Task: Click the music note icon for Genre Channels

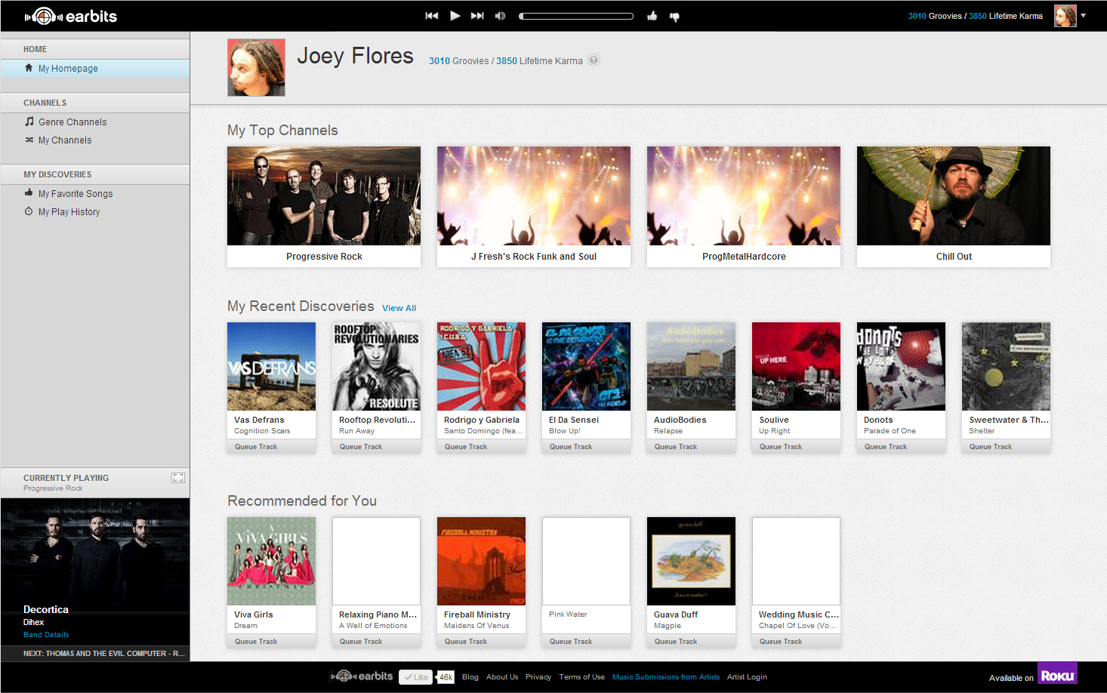Action: [29, 121]
